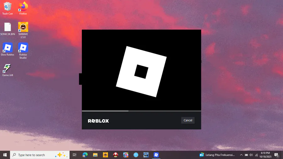Cancel the Roblox launcher

click(188, 120)
